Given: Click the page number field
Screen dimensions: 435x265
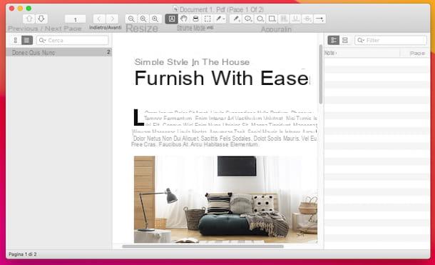Looking at the screenshot, I should click(x=75, y=19).
